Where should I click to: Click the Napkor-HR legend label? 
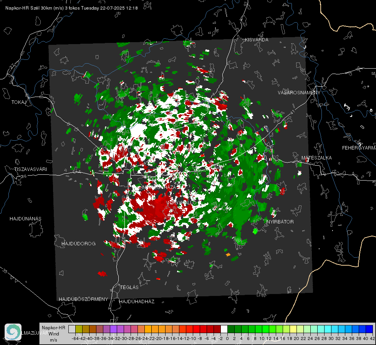click(x=53, y=327)
